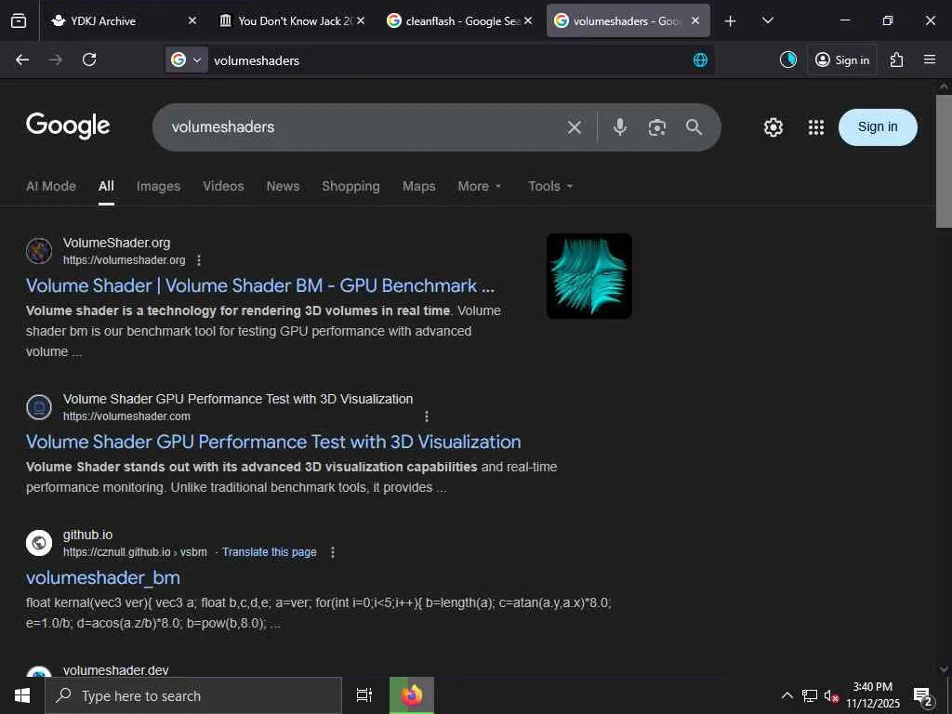Open the notification center with 2 notifications
The image size is (952, 714).
[x=923, y=696]
